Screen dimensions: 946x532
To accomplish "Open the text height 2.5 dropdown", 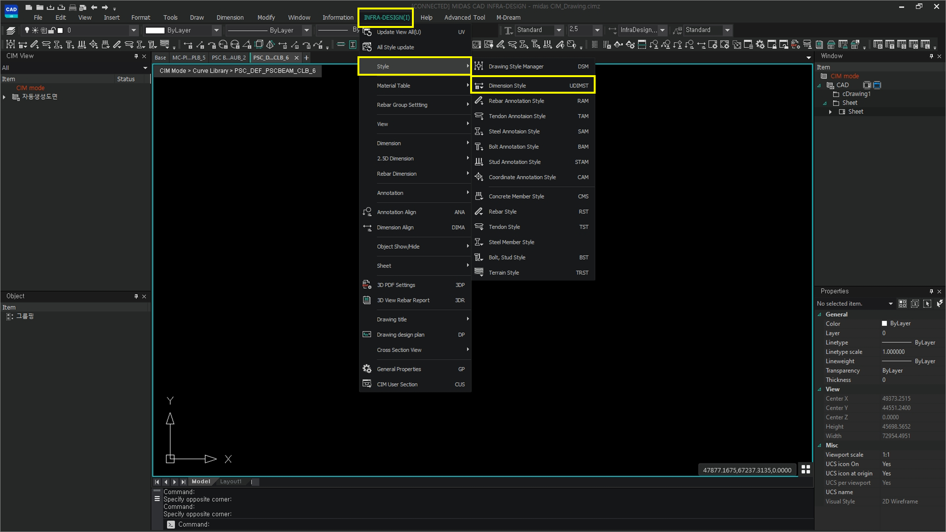I will pyautogui.click(x=597, y=30).
